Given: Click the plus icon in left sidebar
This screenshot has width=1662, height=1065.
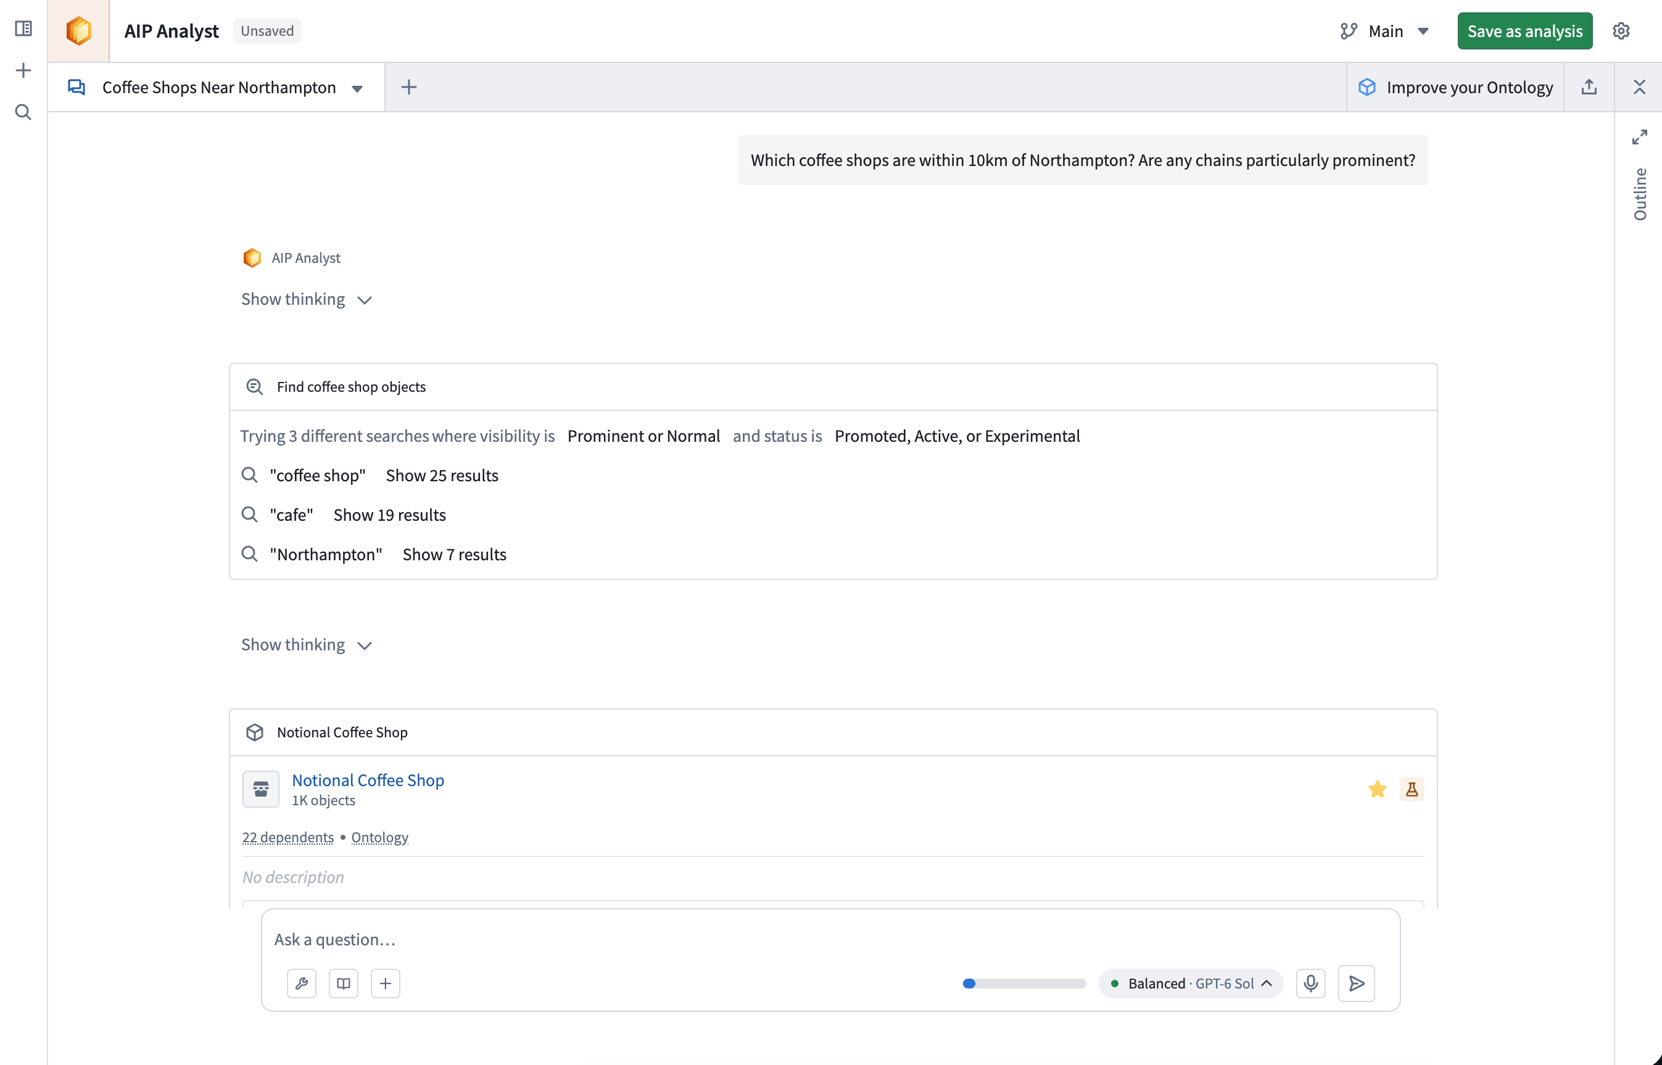Looking at the screenshot, I should coord(23,70).
